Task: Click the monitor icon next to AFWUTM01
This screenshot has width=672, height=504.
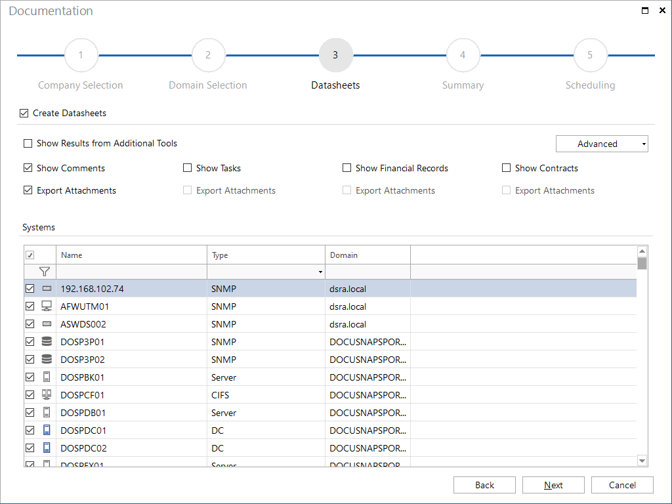Action: coord(47,306)
